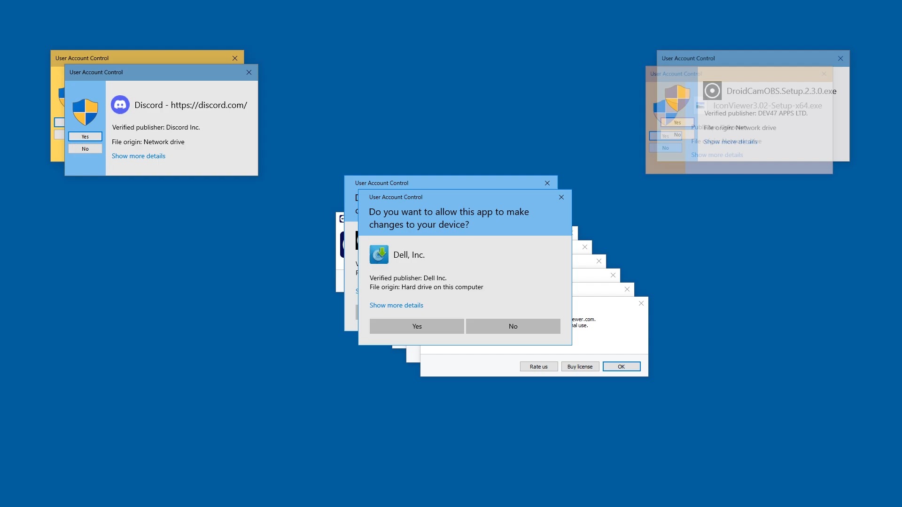Show more details for DroidCamOBS setup

pos(730,141)
